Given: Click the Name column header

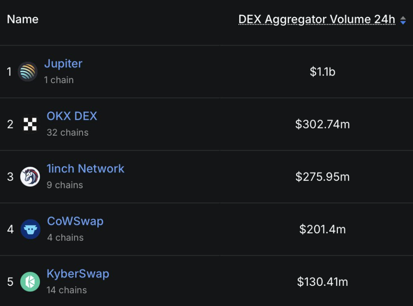Looking at the screenshot, I should coord(23,19).
